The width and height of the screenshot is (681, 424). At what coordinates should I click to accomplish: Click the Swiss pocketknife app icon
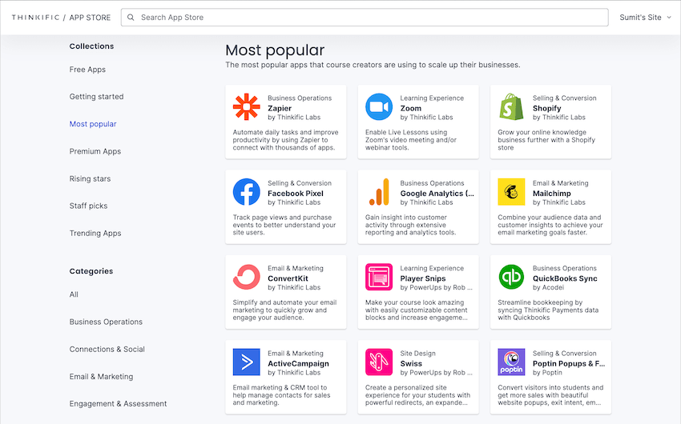click(379, 362)
